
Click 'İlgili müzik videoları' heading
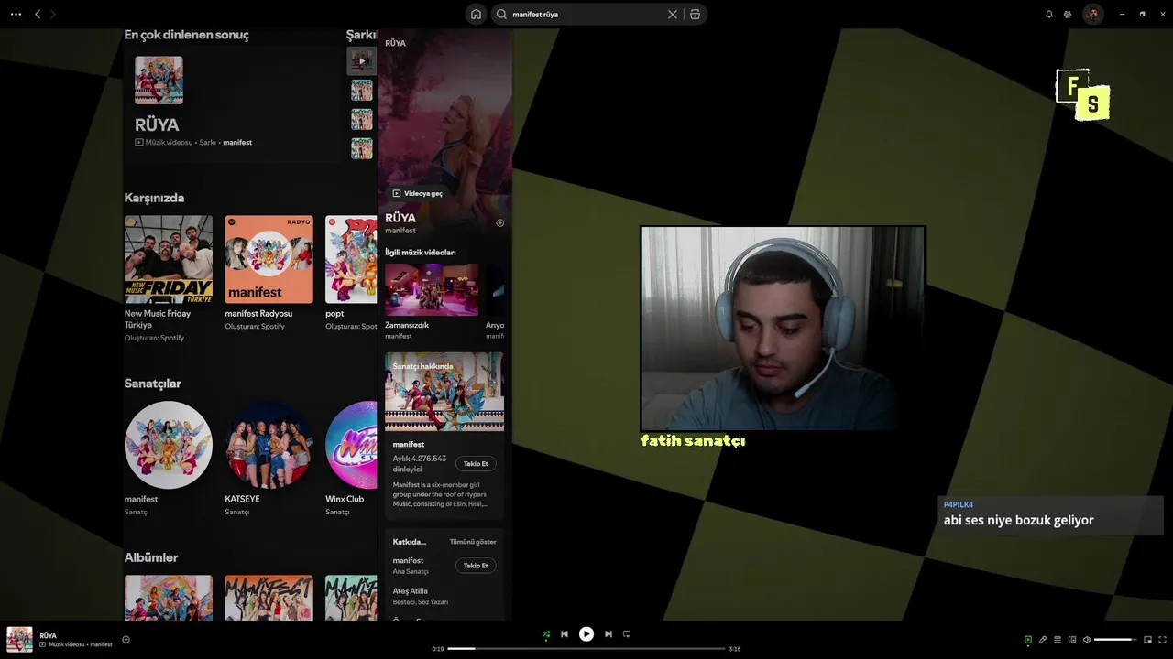[421, 253]
